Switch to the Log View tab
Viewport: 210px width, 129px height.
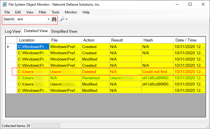(x=13, y=31)
